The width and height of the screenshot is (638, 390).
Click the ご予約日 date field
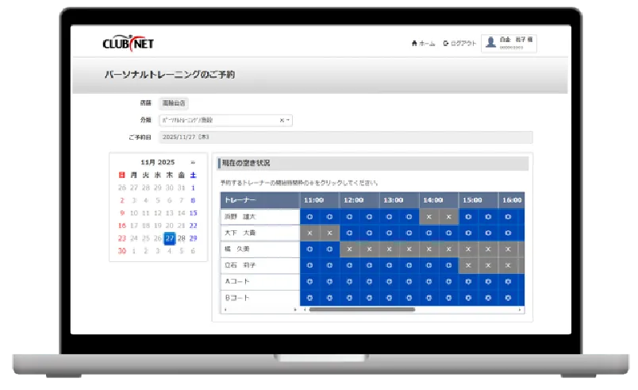pos(345,137)
